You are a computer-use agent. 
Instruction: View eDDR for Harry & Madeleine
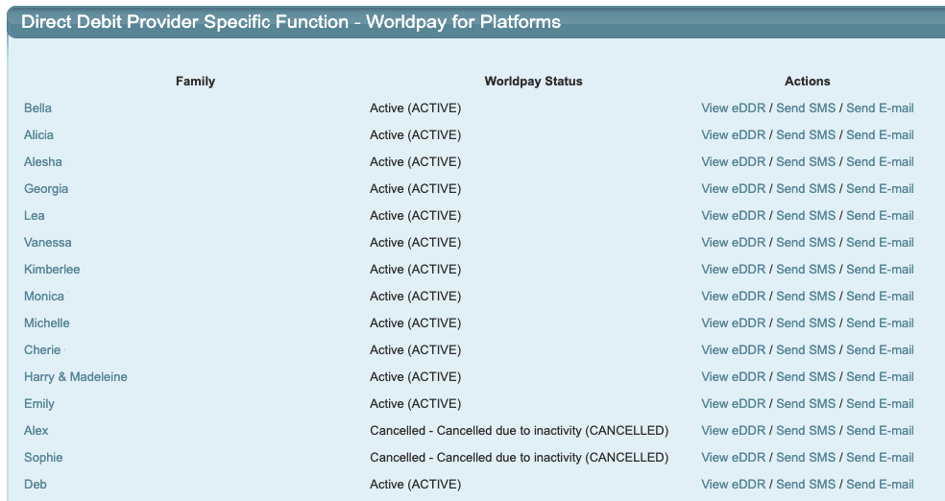click(734, 377)
